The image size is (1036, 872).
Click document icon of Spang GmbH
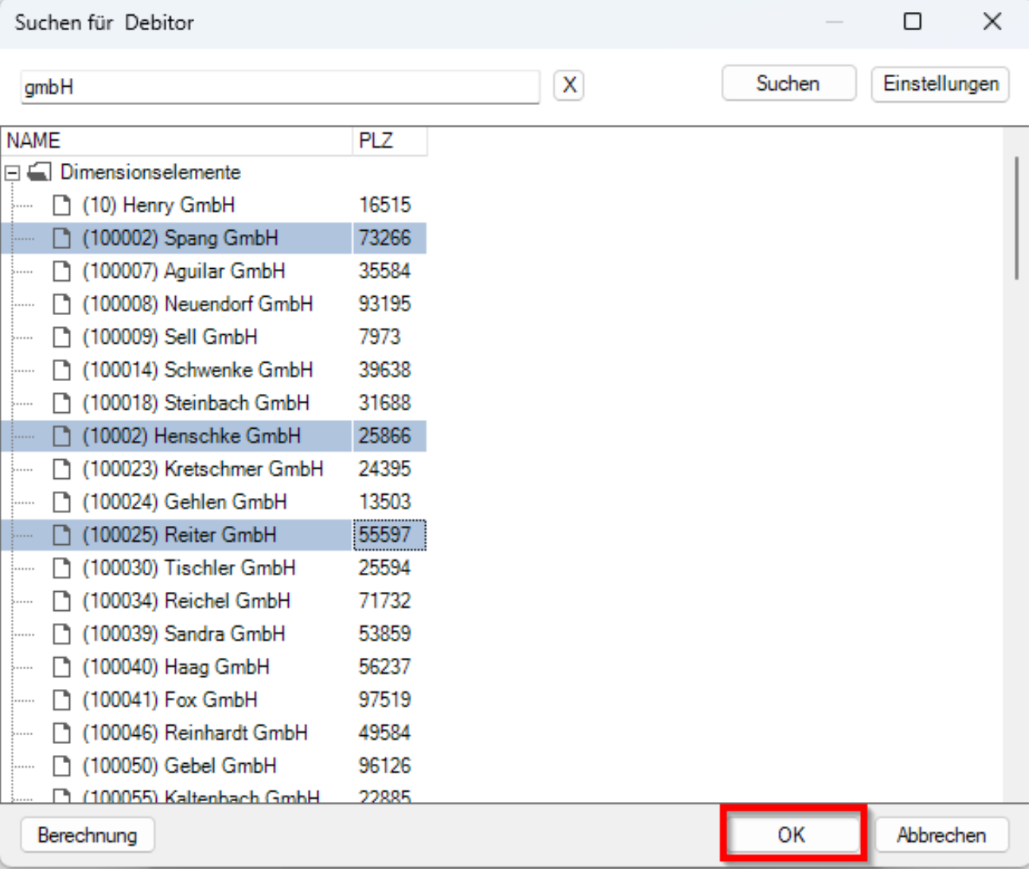coord(61,238)
